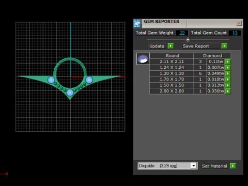Click the Round column header

172,56
